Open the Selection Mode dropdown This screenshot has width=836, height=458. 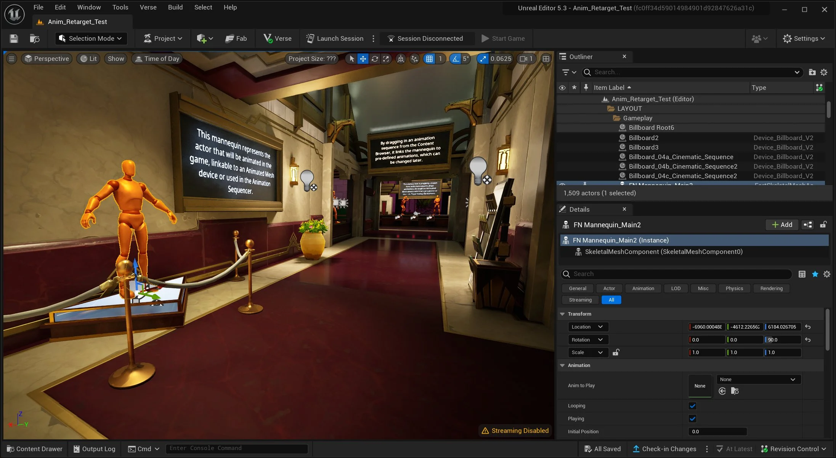(x=91, y=38)
